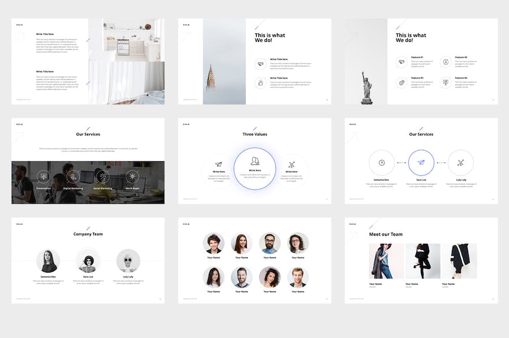Screen dimensions: 509x338
Task: Click the clock icon above Samanta Dea
Action: click(x=382, y=163)
